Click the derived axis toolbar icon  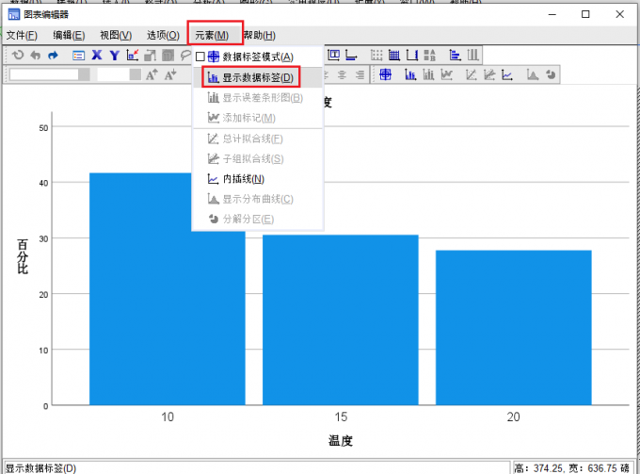(x=412, y=55)
